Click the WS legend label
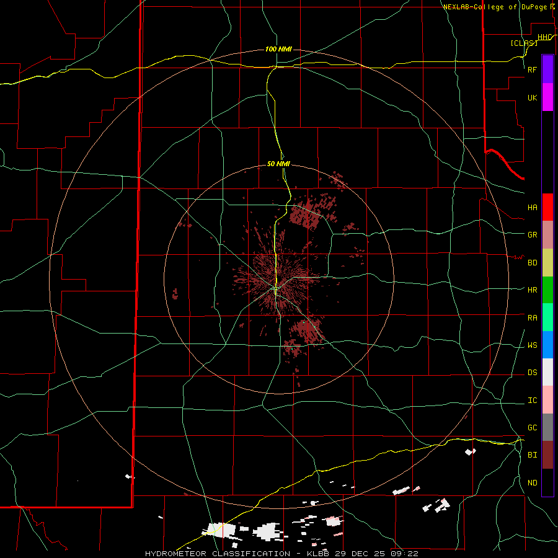 click(533, 345)
